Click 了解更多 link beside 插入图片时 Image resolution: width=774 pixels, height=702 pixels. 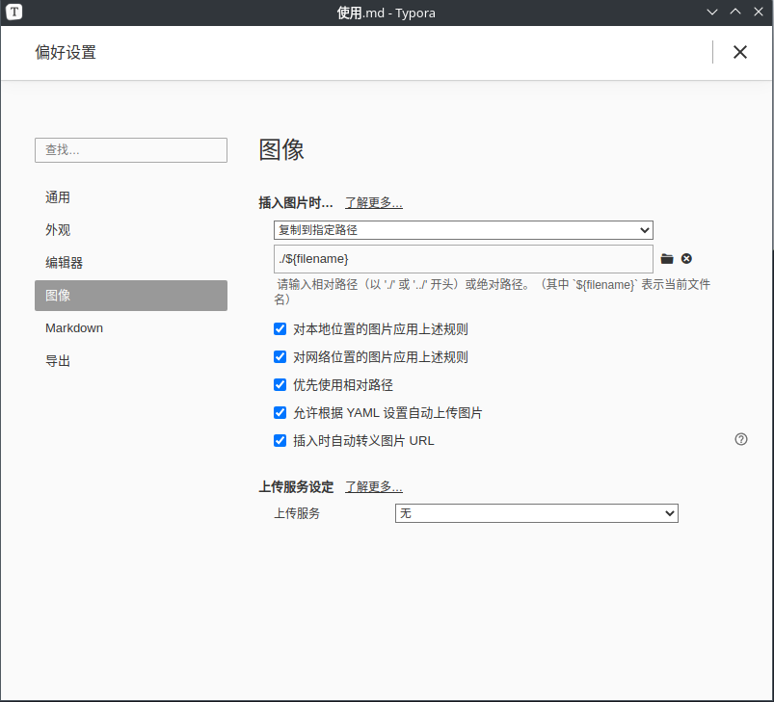pyautogui.click(x=374, y=203)
